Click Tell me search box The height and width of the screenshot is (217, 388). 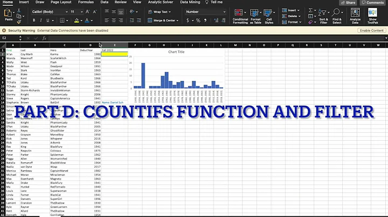tap(214, 2)
